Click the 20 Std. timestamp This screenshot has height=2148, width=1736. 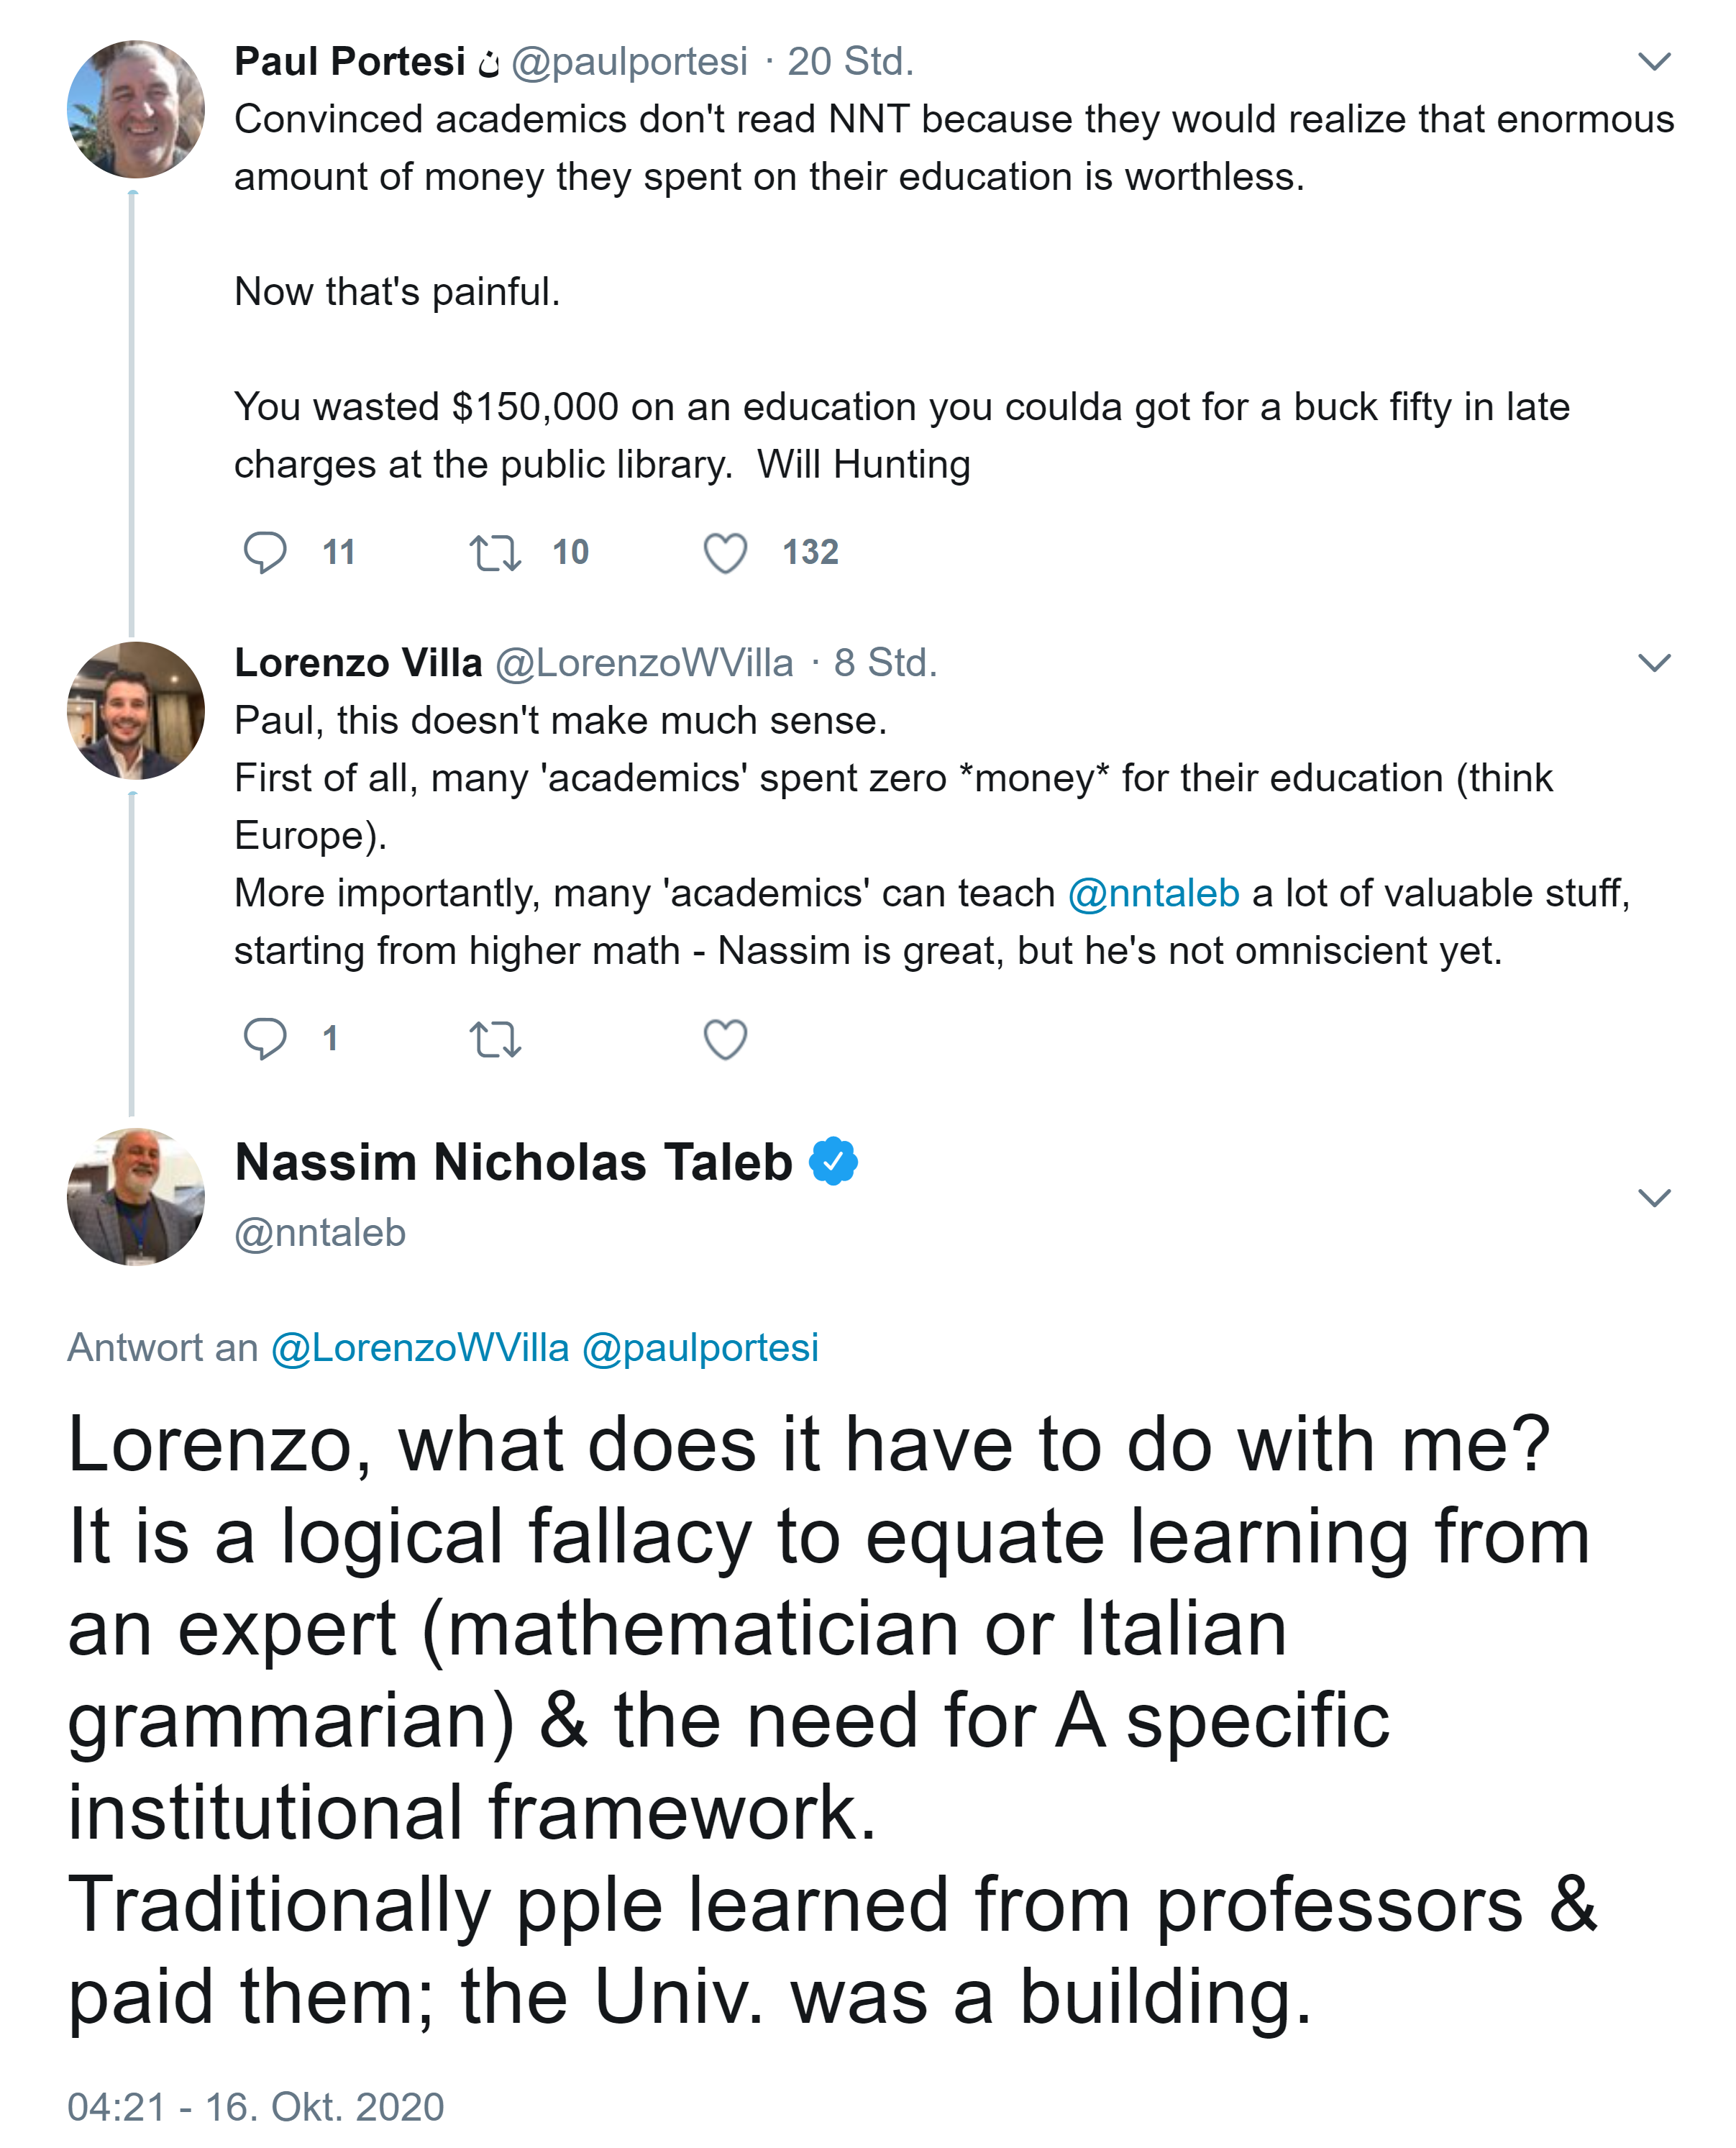click(x=850, y=62)
